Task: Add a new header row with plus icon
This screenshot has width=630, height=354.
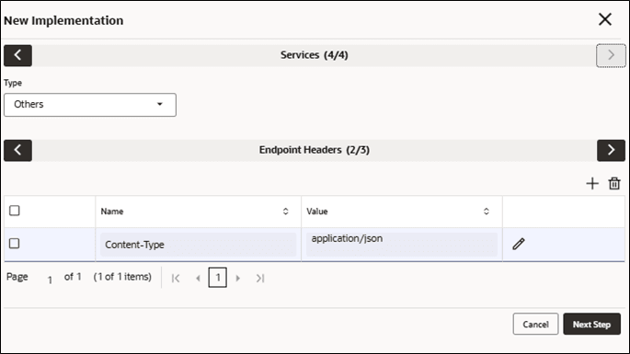Action: pyautogui.click(x=592, y=184)
